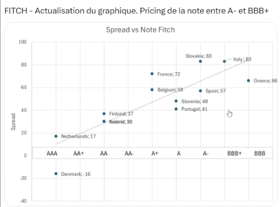Select the Belgium data point
Image resolution: width=280 pixels, height=207 pixels.
tap(152, 90)
